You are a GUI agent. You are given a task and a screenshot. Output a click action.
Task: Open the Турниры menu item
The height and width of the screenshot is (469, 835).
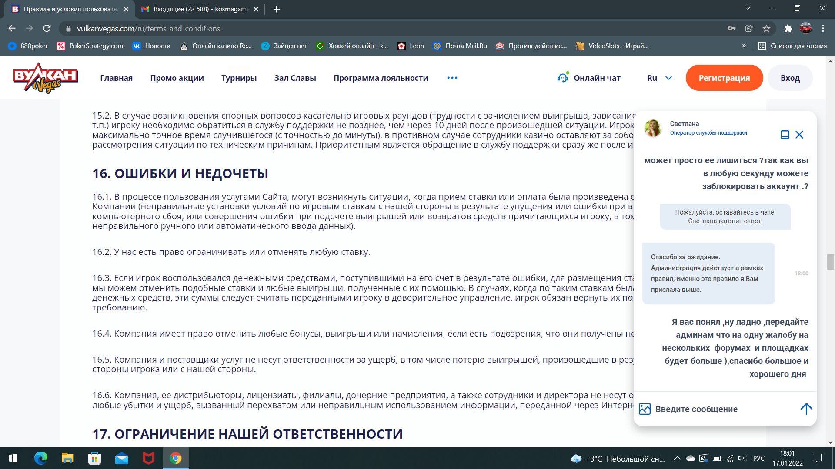click(x=239, y=78)
